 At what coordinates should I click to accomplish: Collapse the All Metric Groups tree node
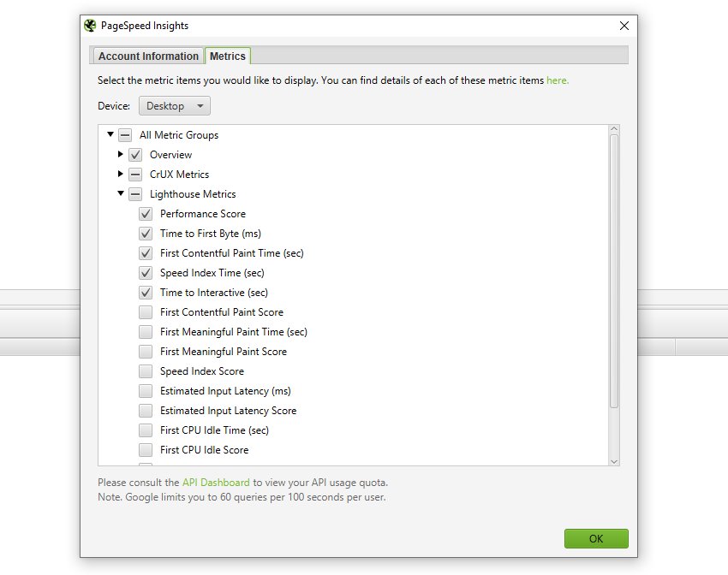[x=110, y=134]
